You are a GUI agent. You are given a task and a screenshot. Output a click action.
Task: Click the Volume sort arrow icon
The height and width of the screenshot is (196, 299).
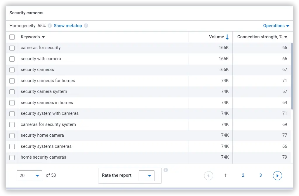pos(227,37)
